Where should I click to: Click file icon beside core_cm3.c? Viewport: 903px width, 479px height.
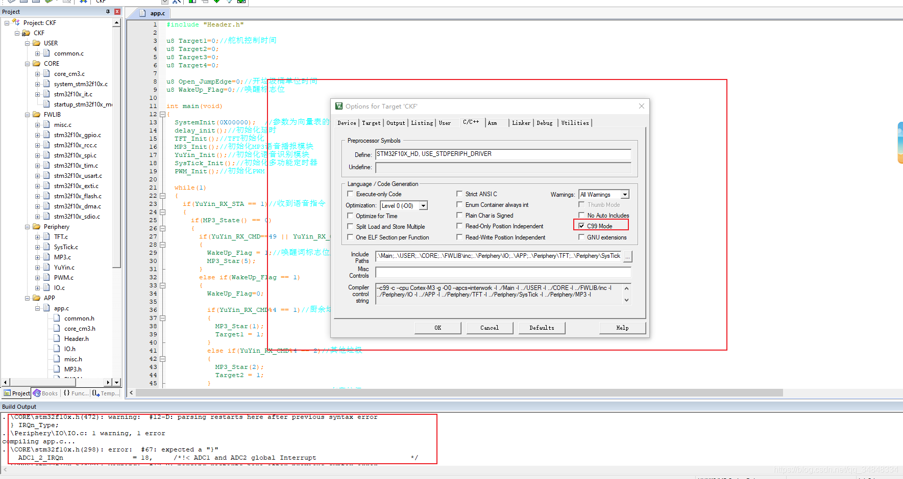click(46, 73)
